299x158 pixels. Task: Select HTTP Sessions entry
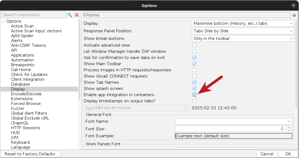click(x=25, y=128)
